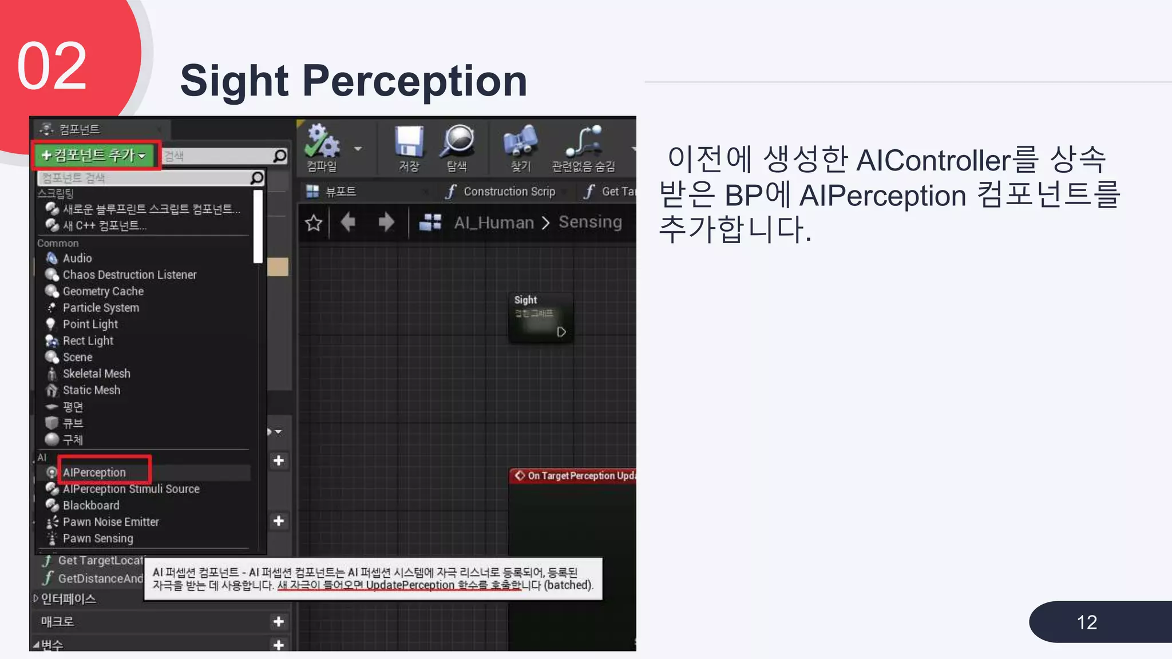This screenshot has width=1172, height=659.
Task: Click the Particle System sparkle icon
Action: tap(52, 308)
